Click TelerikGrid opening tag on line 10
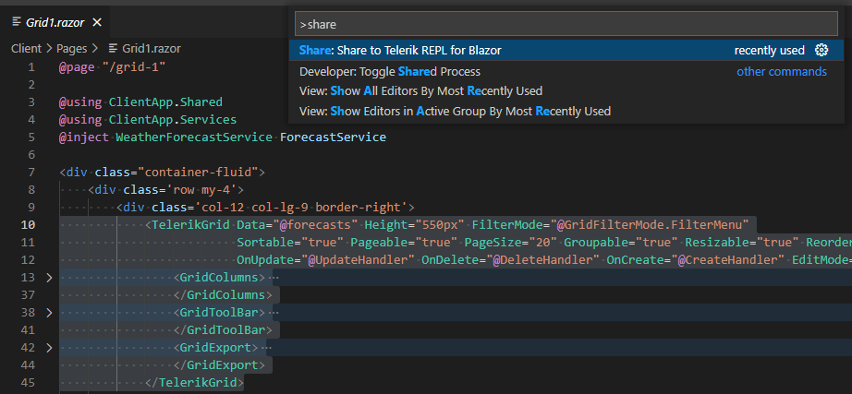The image size is (852, 394). pyautogui.click(x=188, y=225)
